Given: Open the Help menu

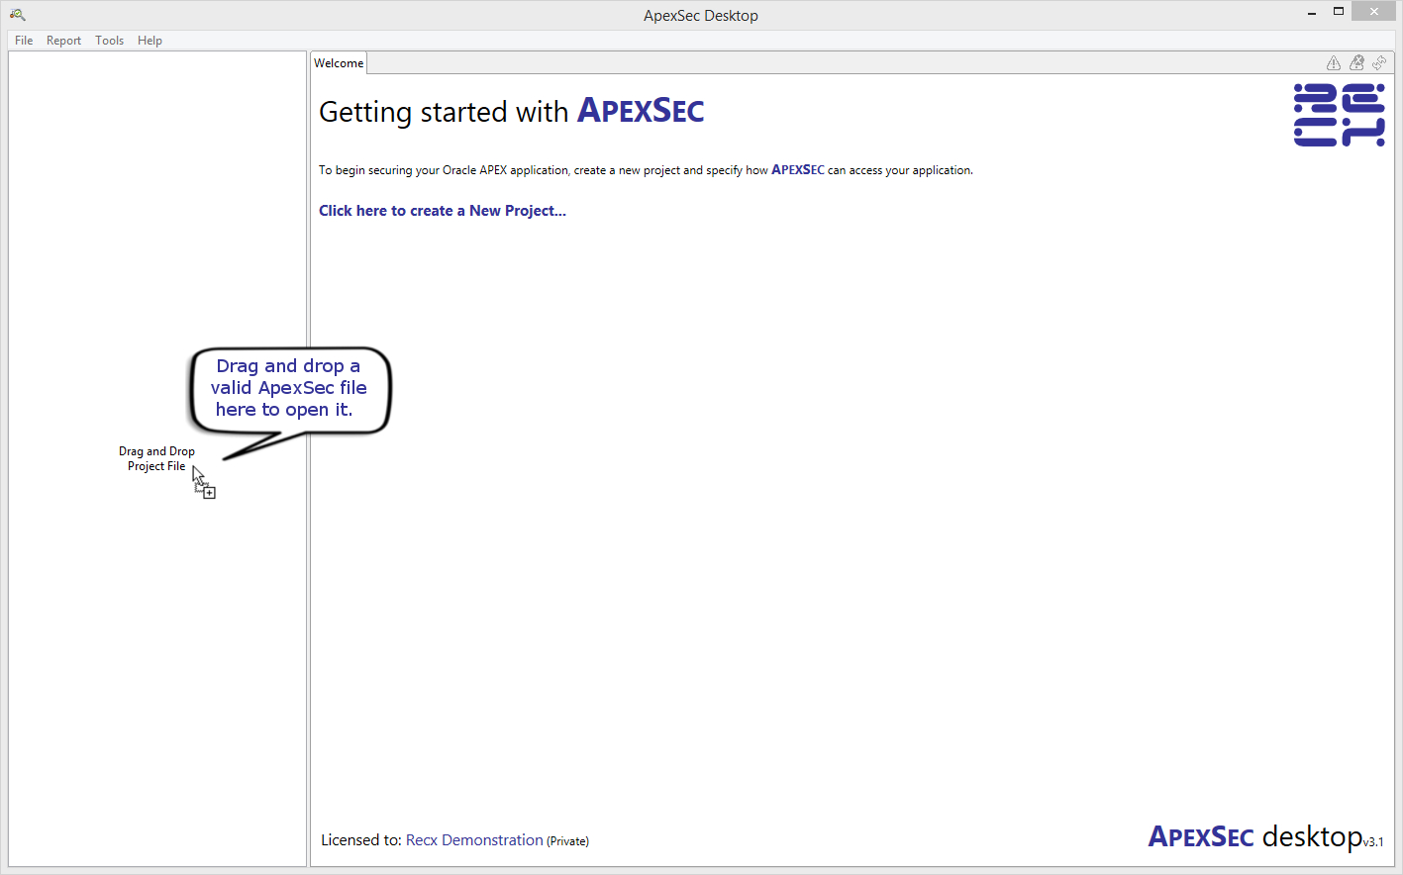Looking at the screenshot, I should (x=150, y=41).
